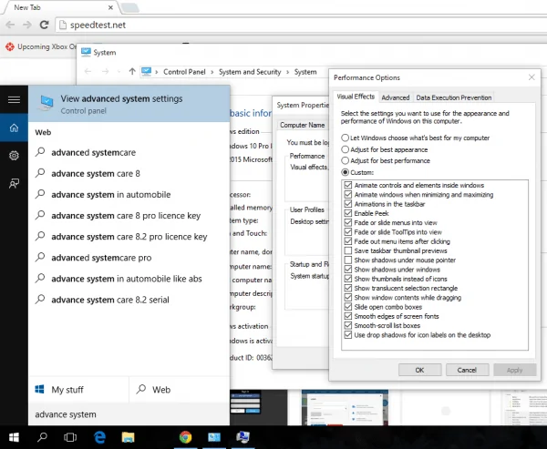
Task: Go forward in Chrome browser
Action: coord(26,25)
